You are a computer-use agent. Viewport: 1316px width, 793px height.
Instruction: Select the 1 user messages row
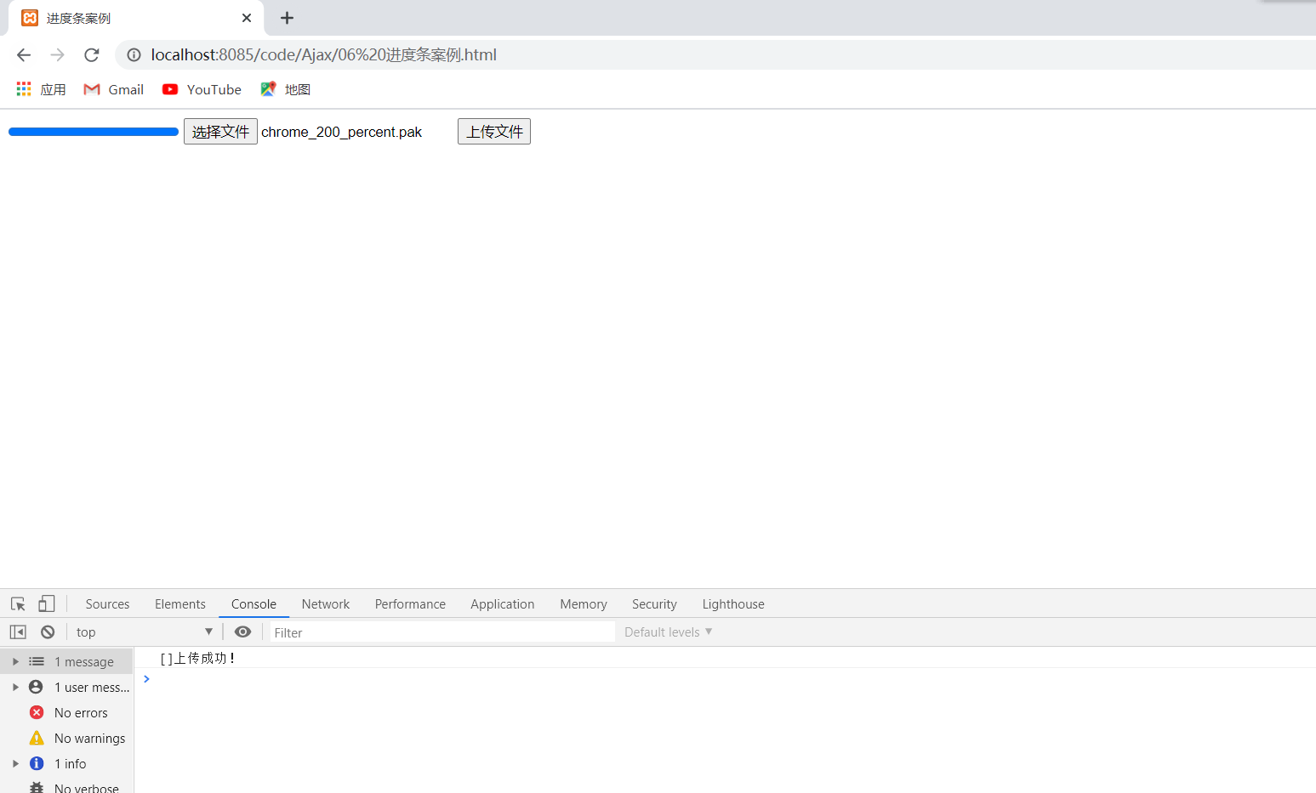(66, 687)
